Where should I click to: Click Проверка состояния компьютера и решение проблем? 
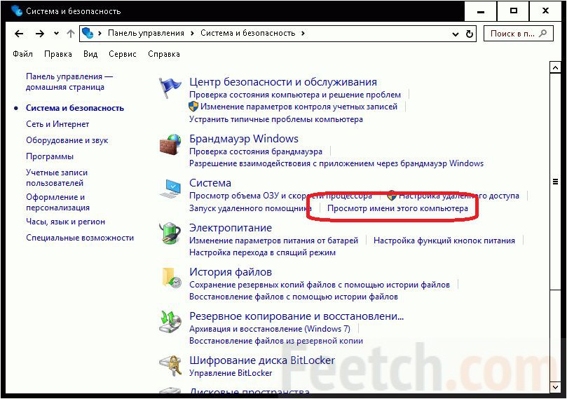[295, 95]
